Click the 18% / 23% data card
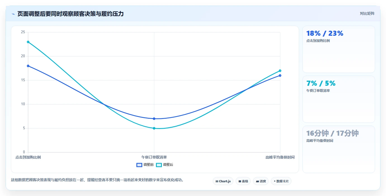The width and height of the screenshot is (386, 196). (x=338, y=49)
